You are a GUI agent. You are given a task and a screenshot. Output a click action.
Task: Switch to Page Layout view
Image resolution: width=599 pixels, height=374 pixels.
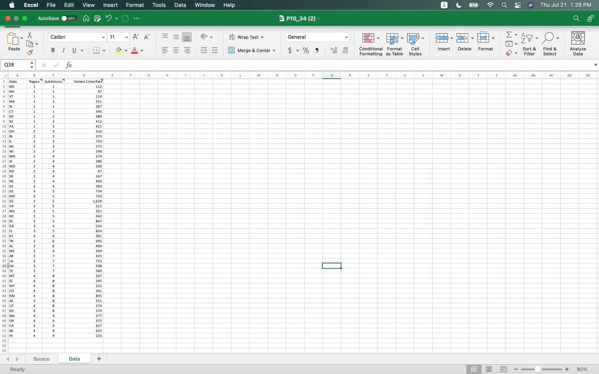(489, 369)
